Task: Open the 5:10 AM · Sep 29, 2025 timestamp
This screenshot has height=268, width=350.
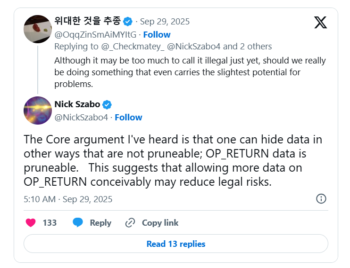Action: (68, 199)
